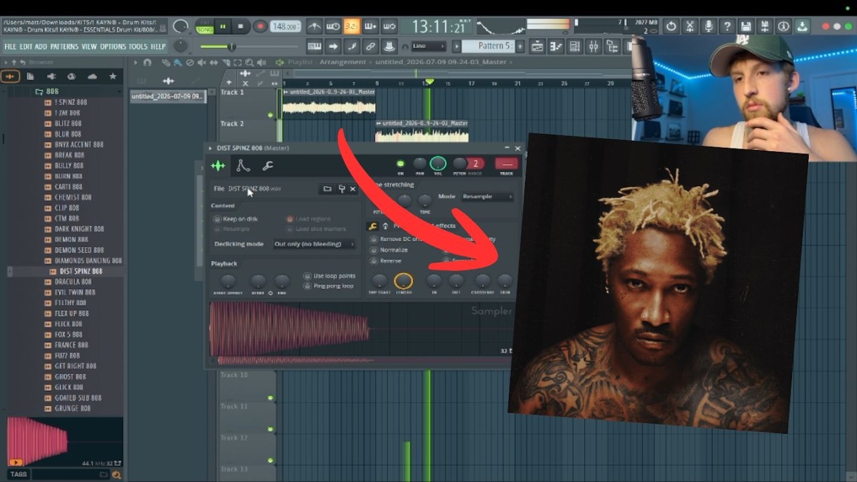Open the Playlist view icon
This screenshot has height=482, width=857.
[x=537, y=46]
